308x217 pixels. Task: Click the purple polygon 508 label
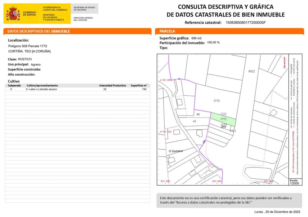pyautogui.click(x=223, y=114)
